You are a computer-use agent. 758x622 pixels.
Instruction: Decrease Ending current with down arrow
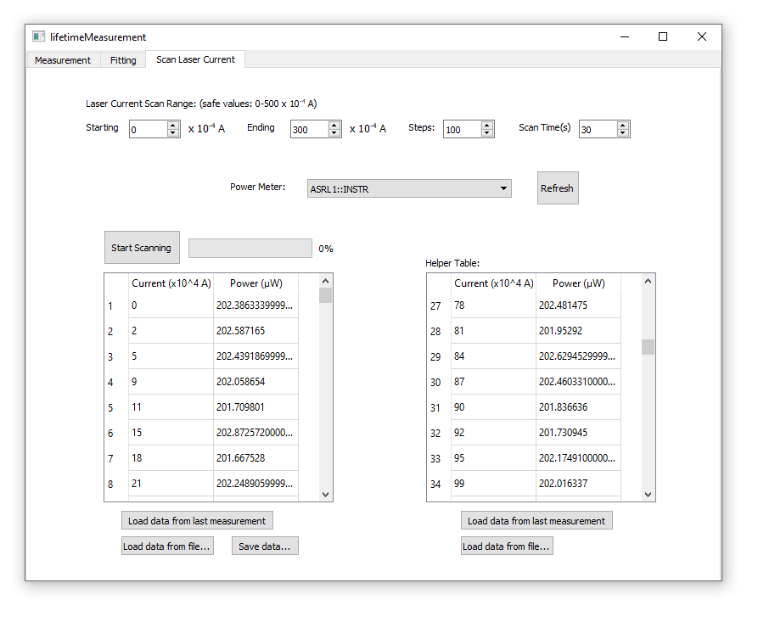pyautogui.click(x=334, y=133)
